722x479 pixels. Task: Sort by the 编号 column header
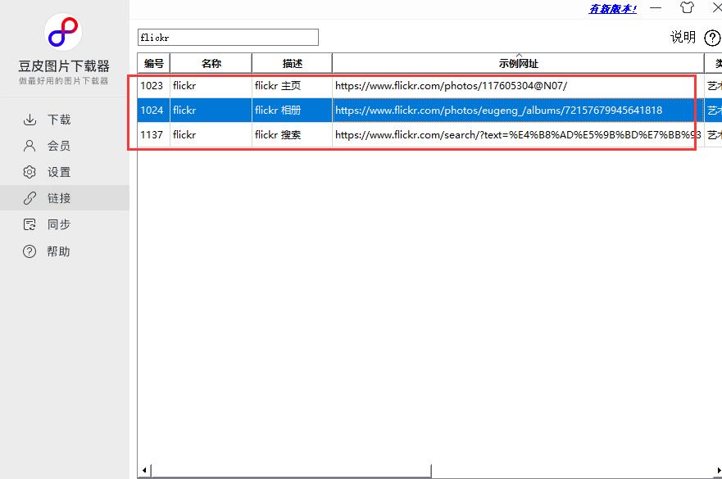154,64
